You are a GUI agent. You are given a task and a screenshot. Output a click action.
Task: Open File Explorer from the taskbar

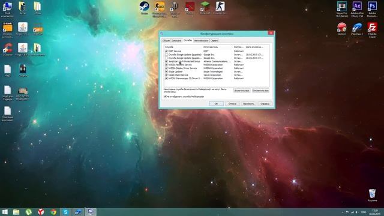pyautogui.click(x=16, y=212)
